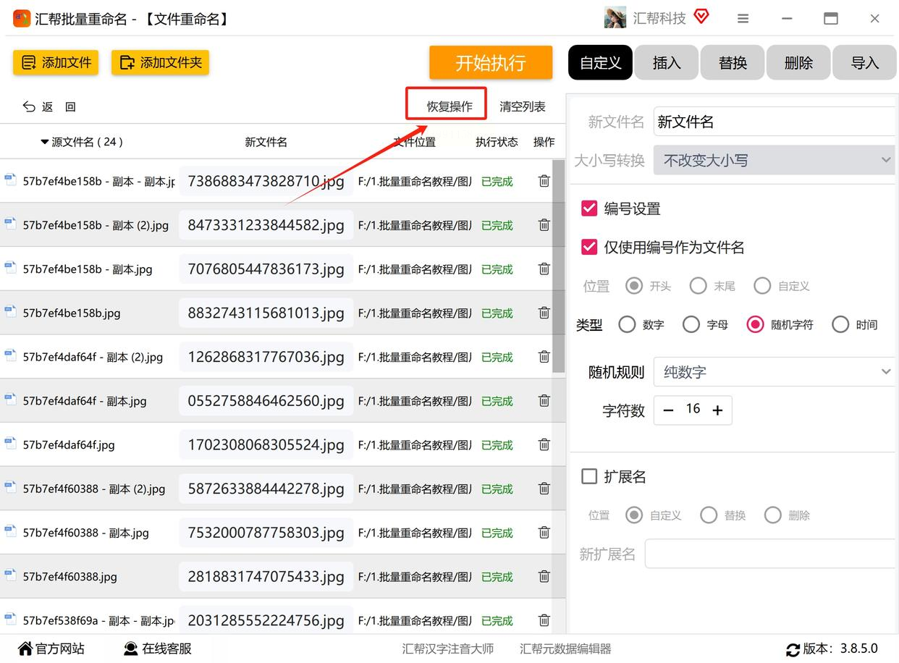Click the back arrow icon labeled 返回
This screenshot has height=663, width=899.
(29, 106)
